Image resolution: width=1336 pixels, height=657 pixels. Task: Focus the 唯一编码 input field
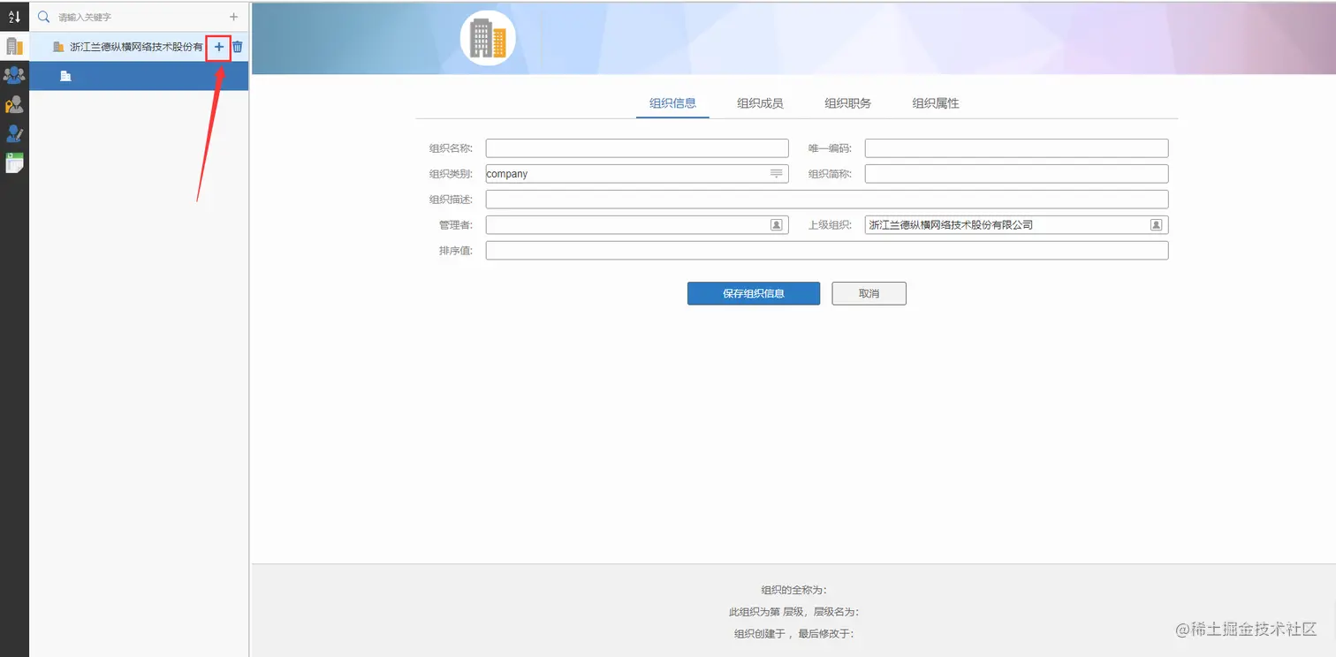pyautogui.click(x=1016, y=148)
